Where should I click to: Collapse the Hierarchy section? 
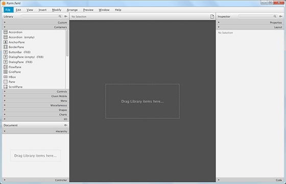[35, 131]
